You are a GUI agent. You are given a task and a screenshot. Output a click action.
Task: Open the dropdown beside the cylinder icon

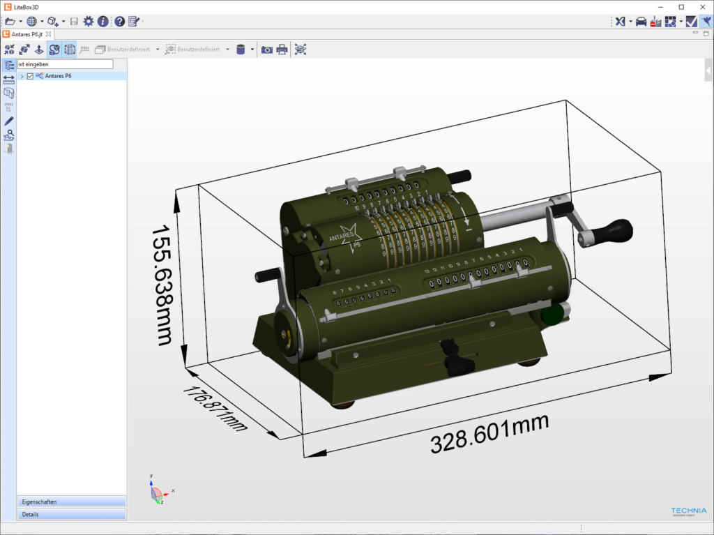coord(252,50)
